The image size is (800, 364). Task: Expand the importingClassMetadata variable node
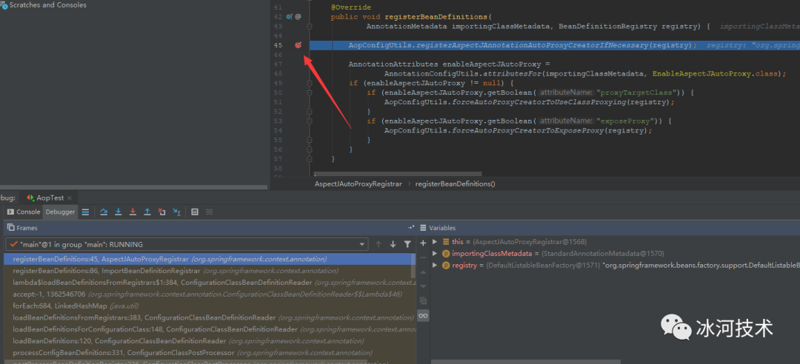[x=435, y=254]
